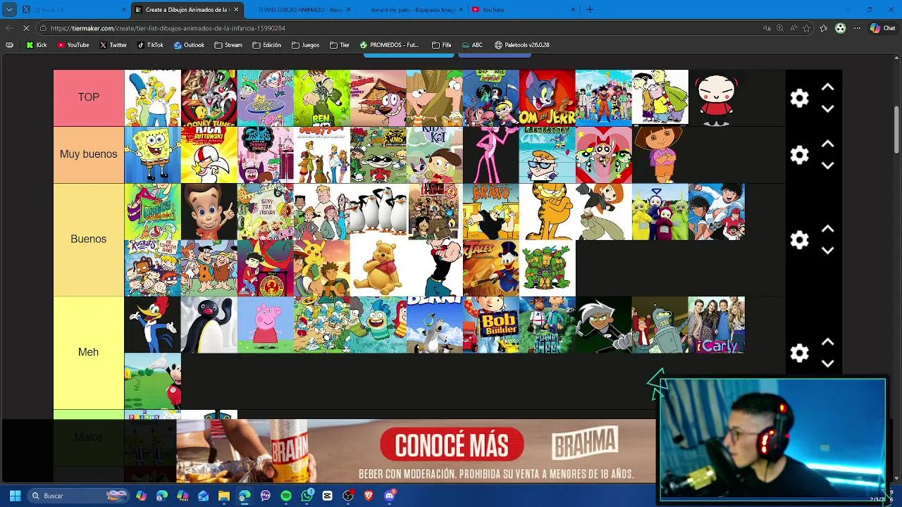Viewport: 902px width, 507px height.
Task: Move Muy buenos row down with arrow
Action: point(828,165)
